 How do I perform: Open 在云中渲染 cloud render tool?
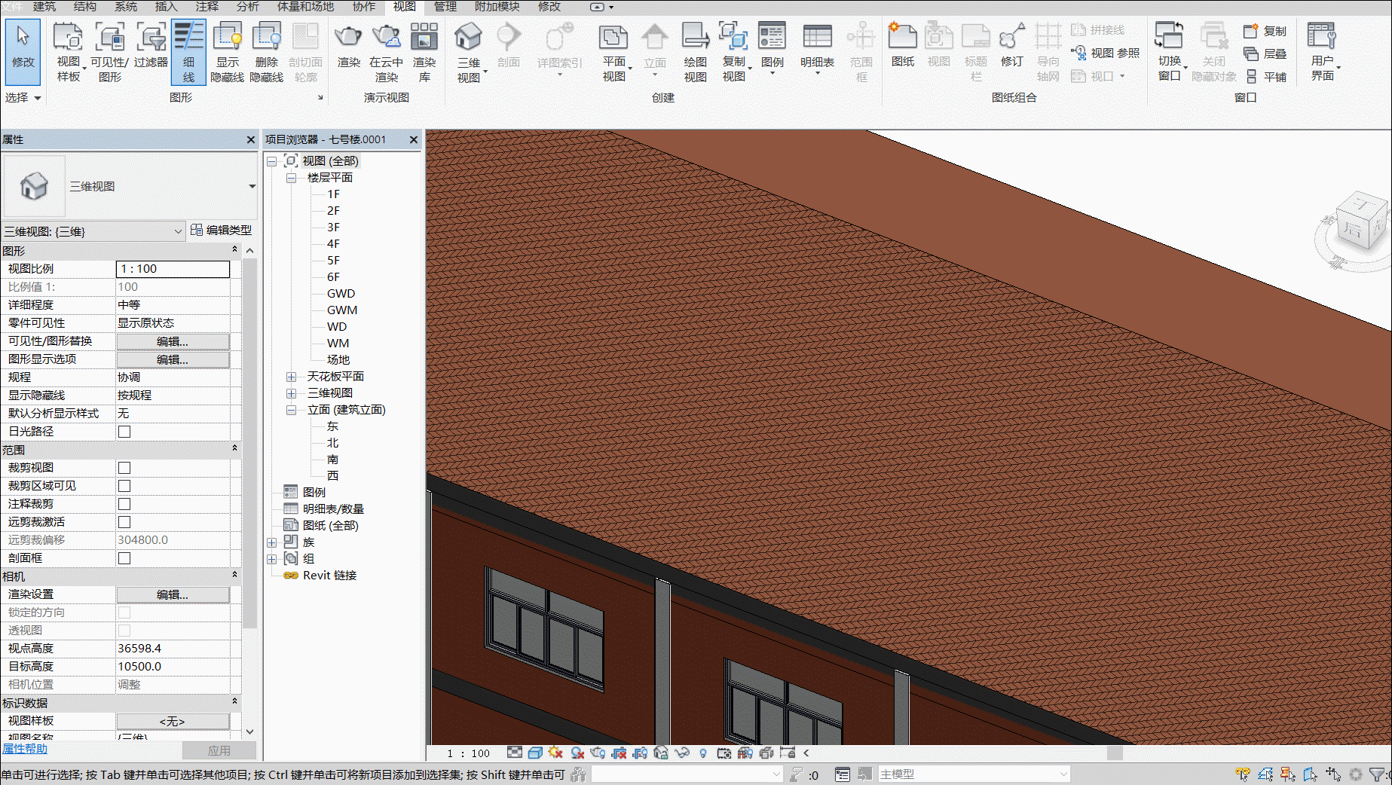pos(386,51)
